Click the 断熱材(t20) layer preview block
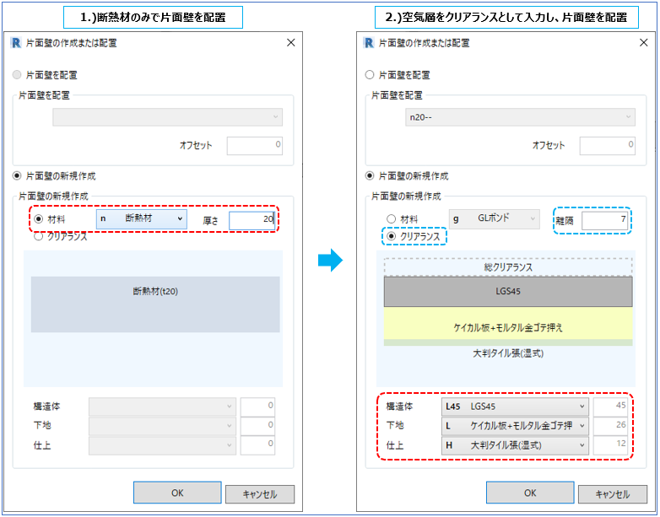Image resolution: width=660 pixels, height=517 pixels. click(155, 304)
